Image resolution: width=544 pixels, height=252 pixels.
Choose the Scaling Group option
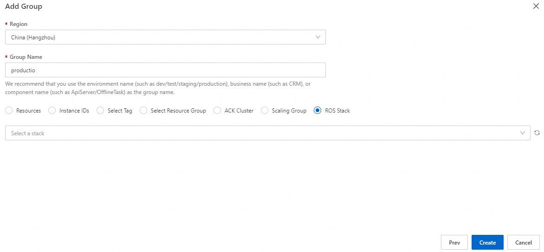265,111
